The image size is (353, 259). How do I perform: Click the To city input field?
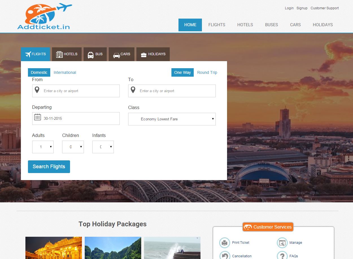point(172,91)
